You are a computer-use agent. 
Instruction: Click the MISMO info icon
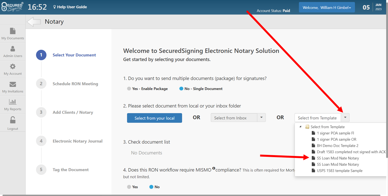[x=214, y=168]
